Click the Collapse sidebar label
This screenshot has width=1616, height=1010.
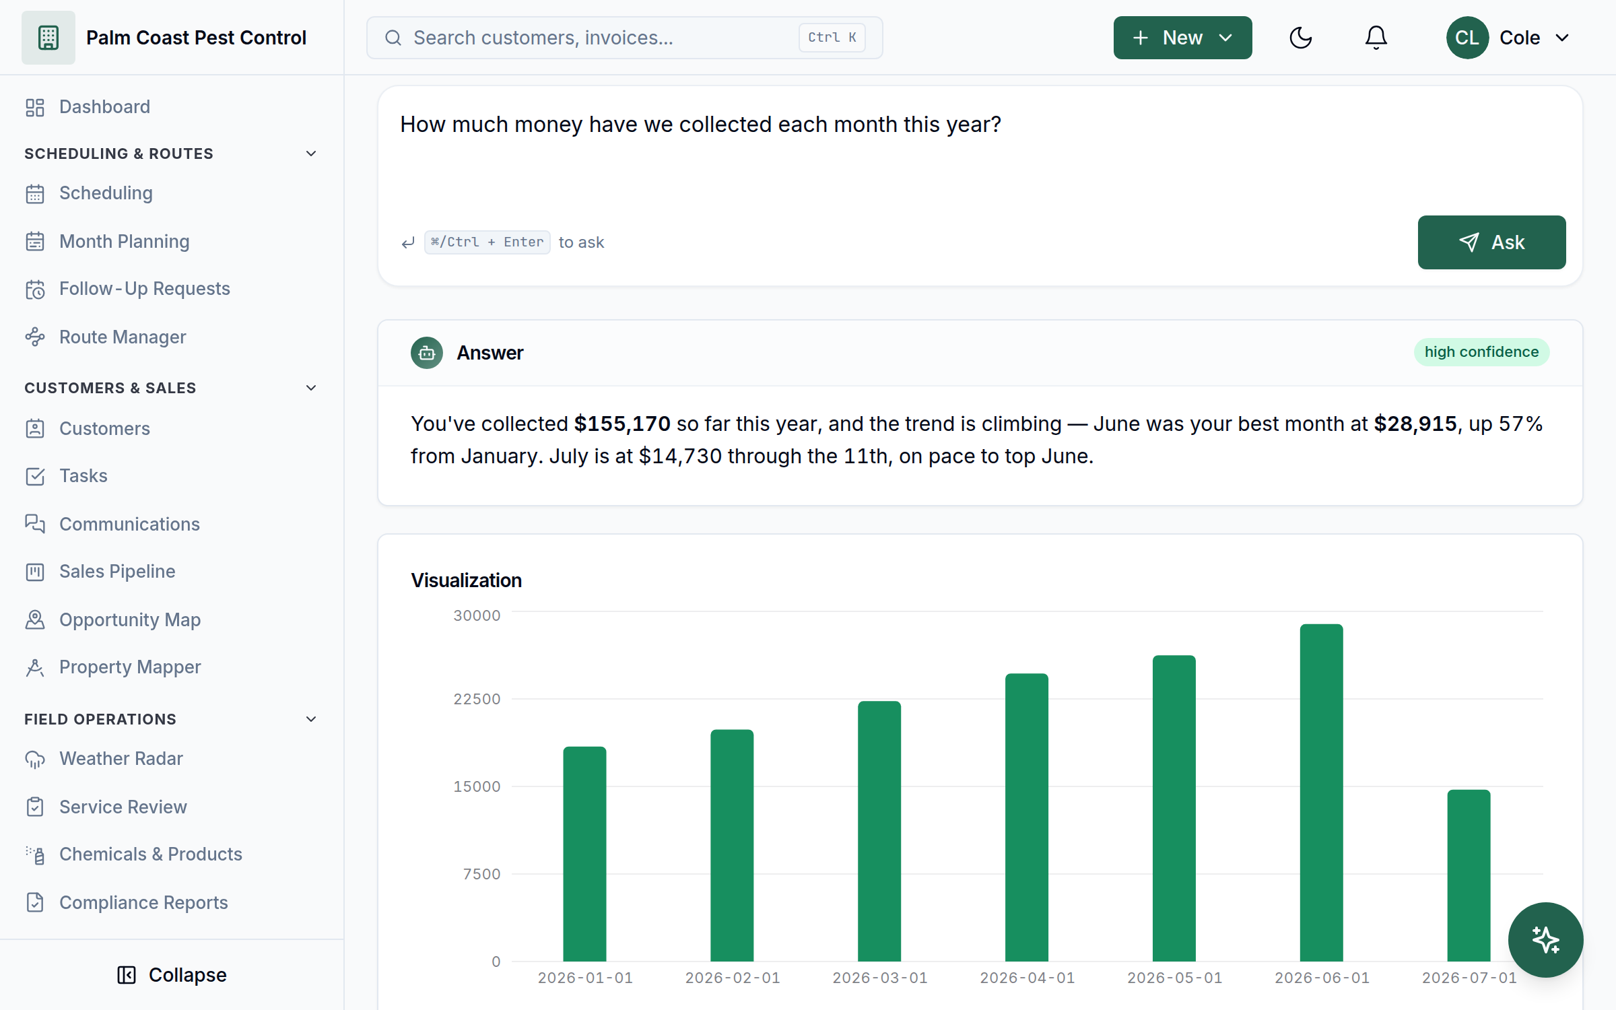pos(187,975)
